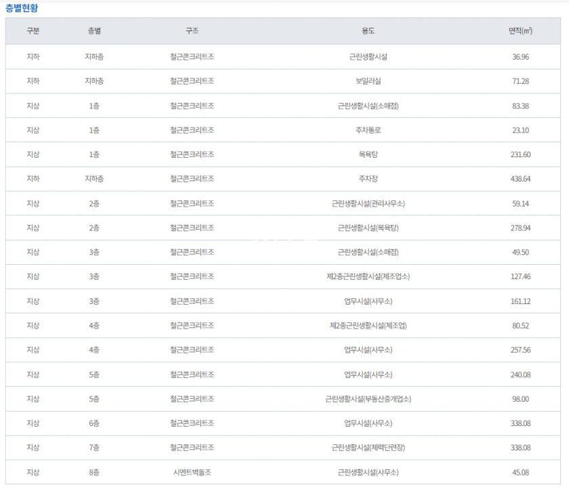Click the 주차장 row usage cell
The image size is (569, 489).
point(368,179)
